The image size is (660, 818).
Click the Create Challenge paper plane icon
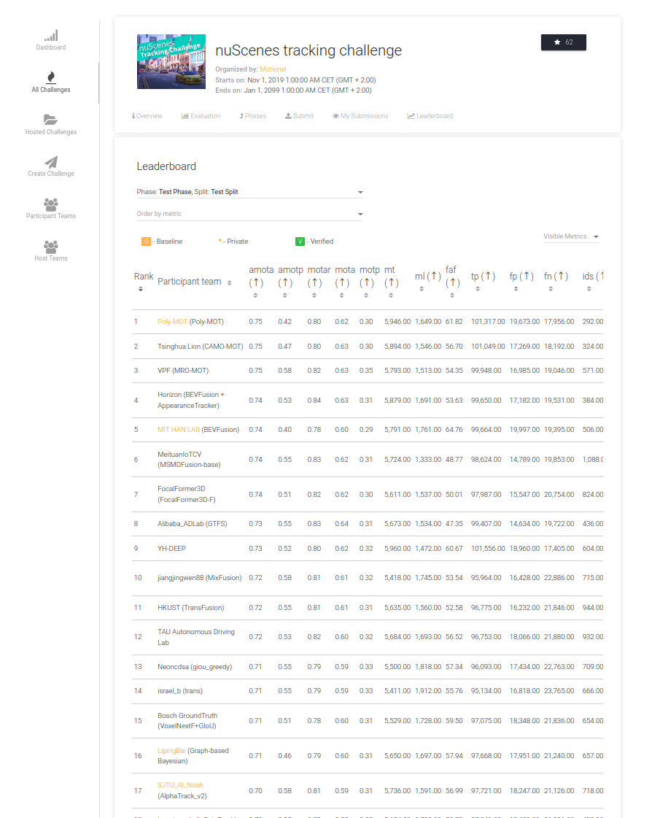[x=51, y=162]
